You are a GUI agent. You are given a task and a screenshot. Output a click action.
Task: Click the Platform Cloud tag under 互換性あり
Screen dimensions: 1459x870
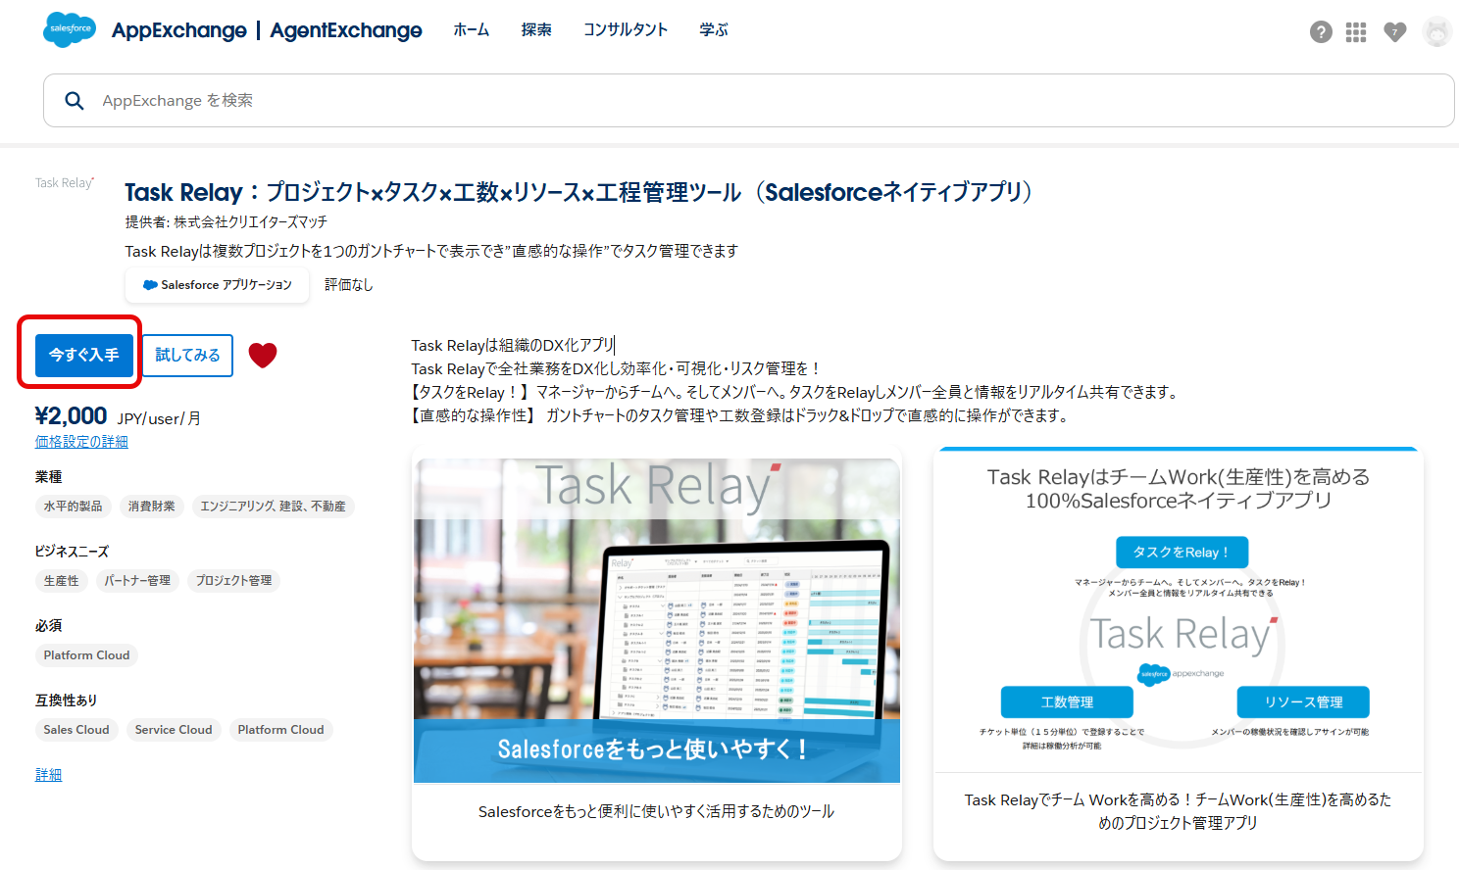click(280, 730)
